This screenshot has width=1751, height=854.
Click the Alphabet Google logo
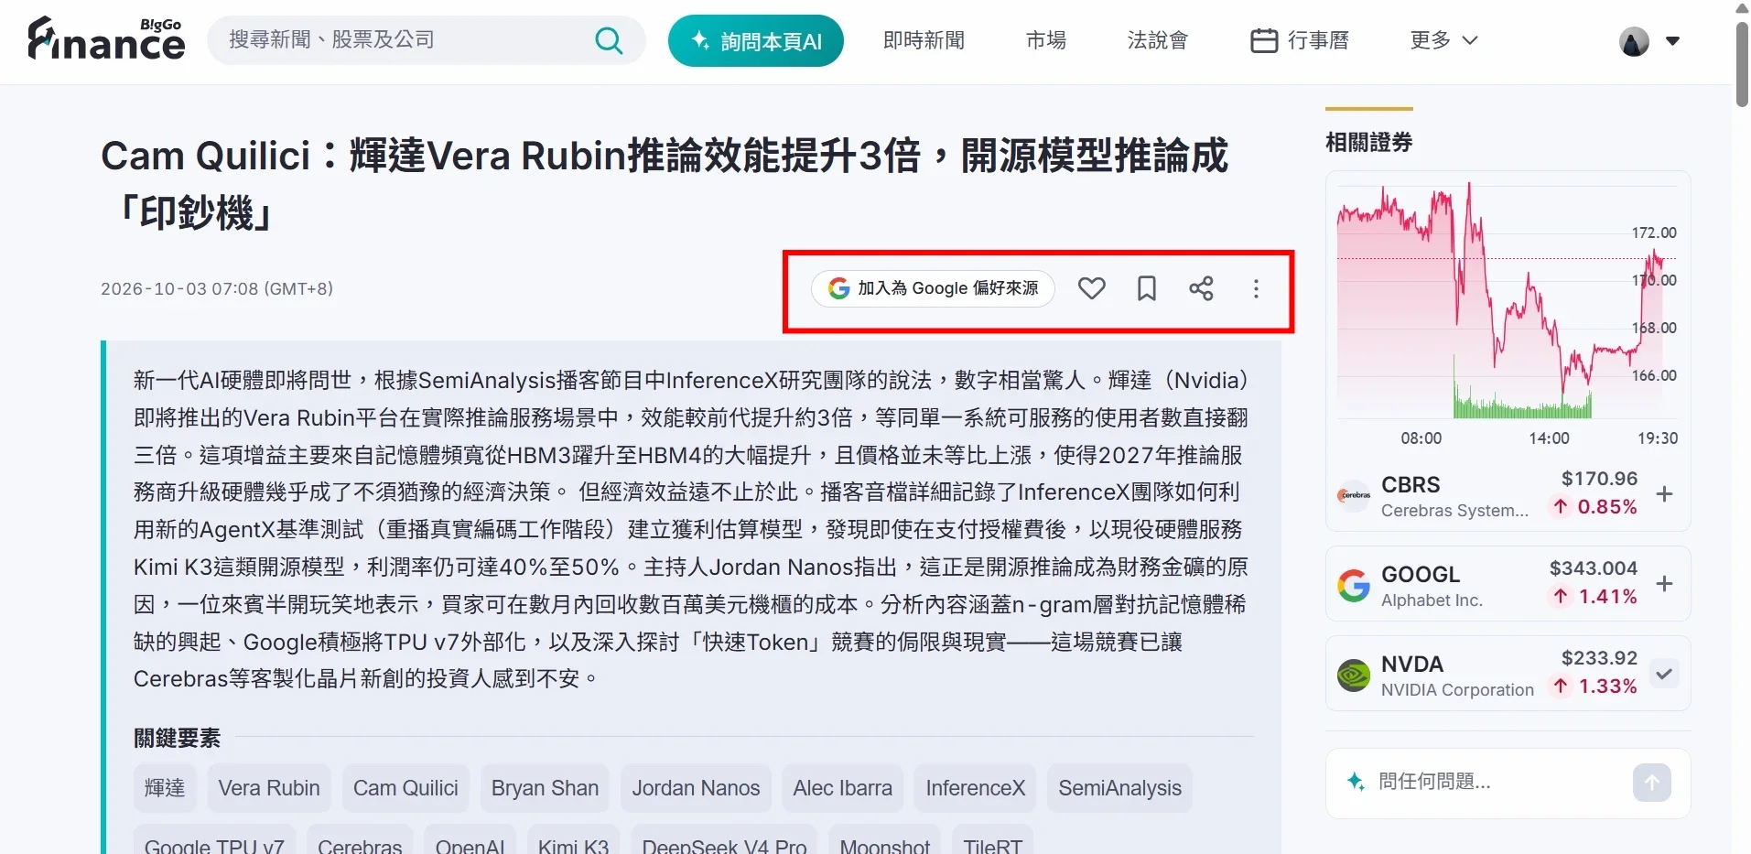pos(1354,585)
